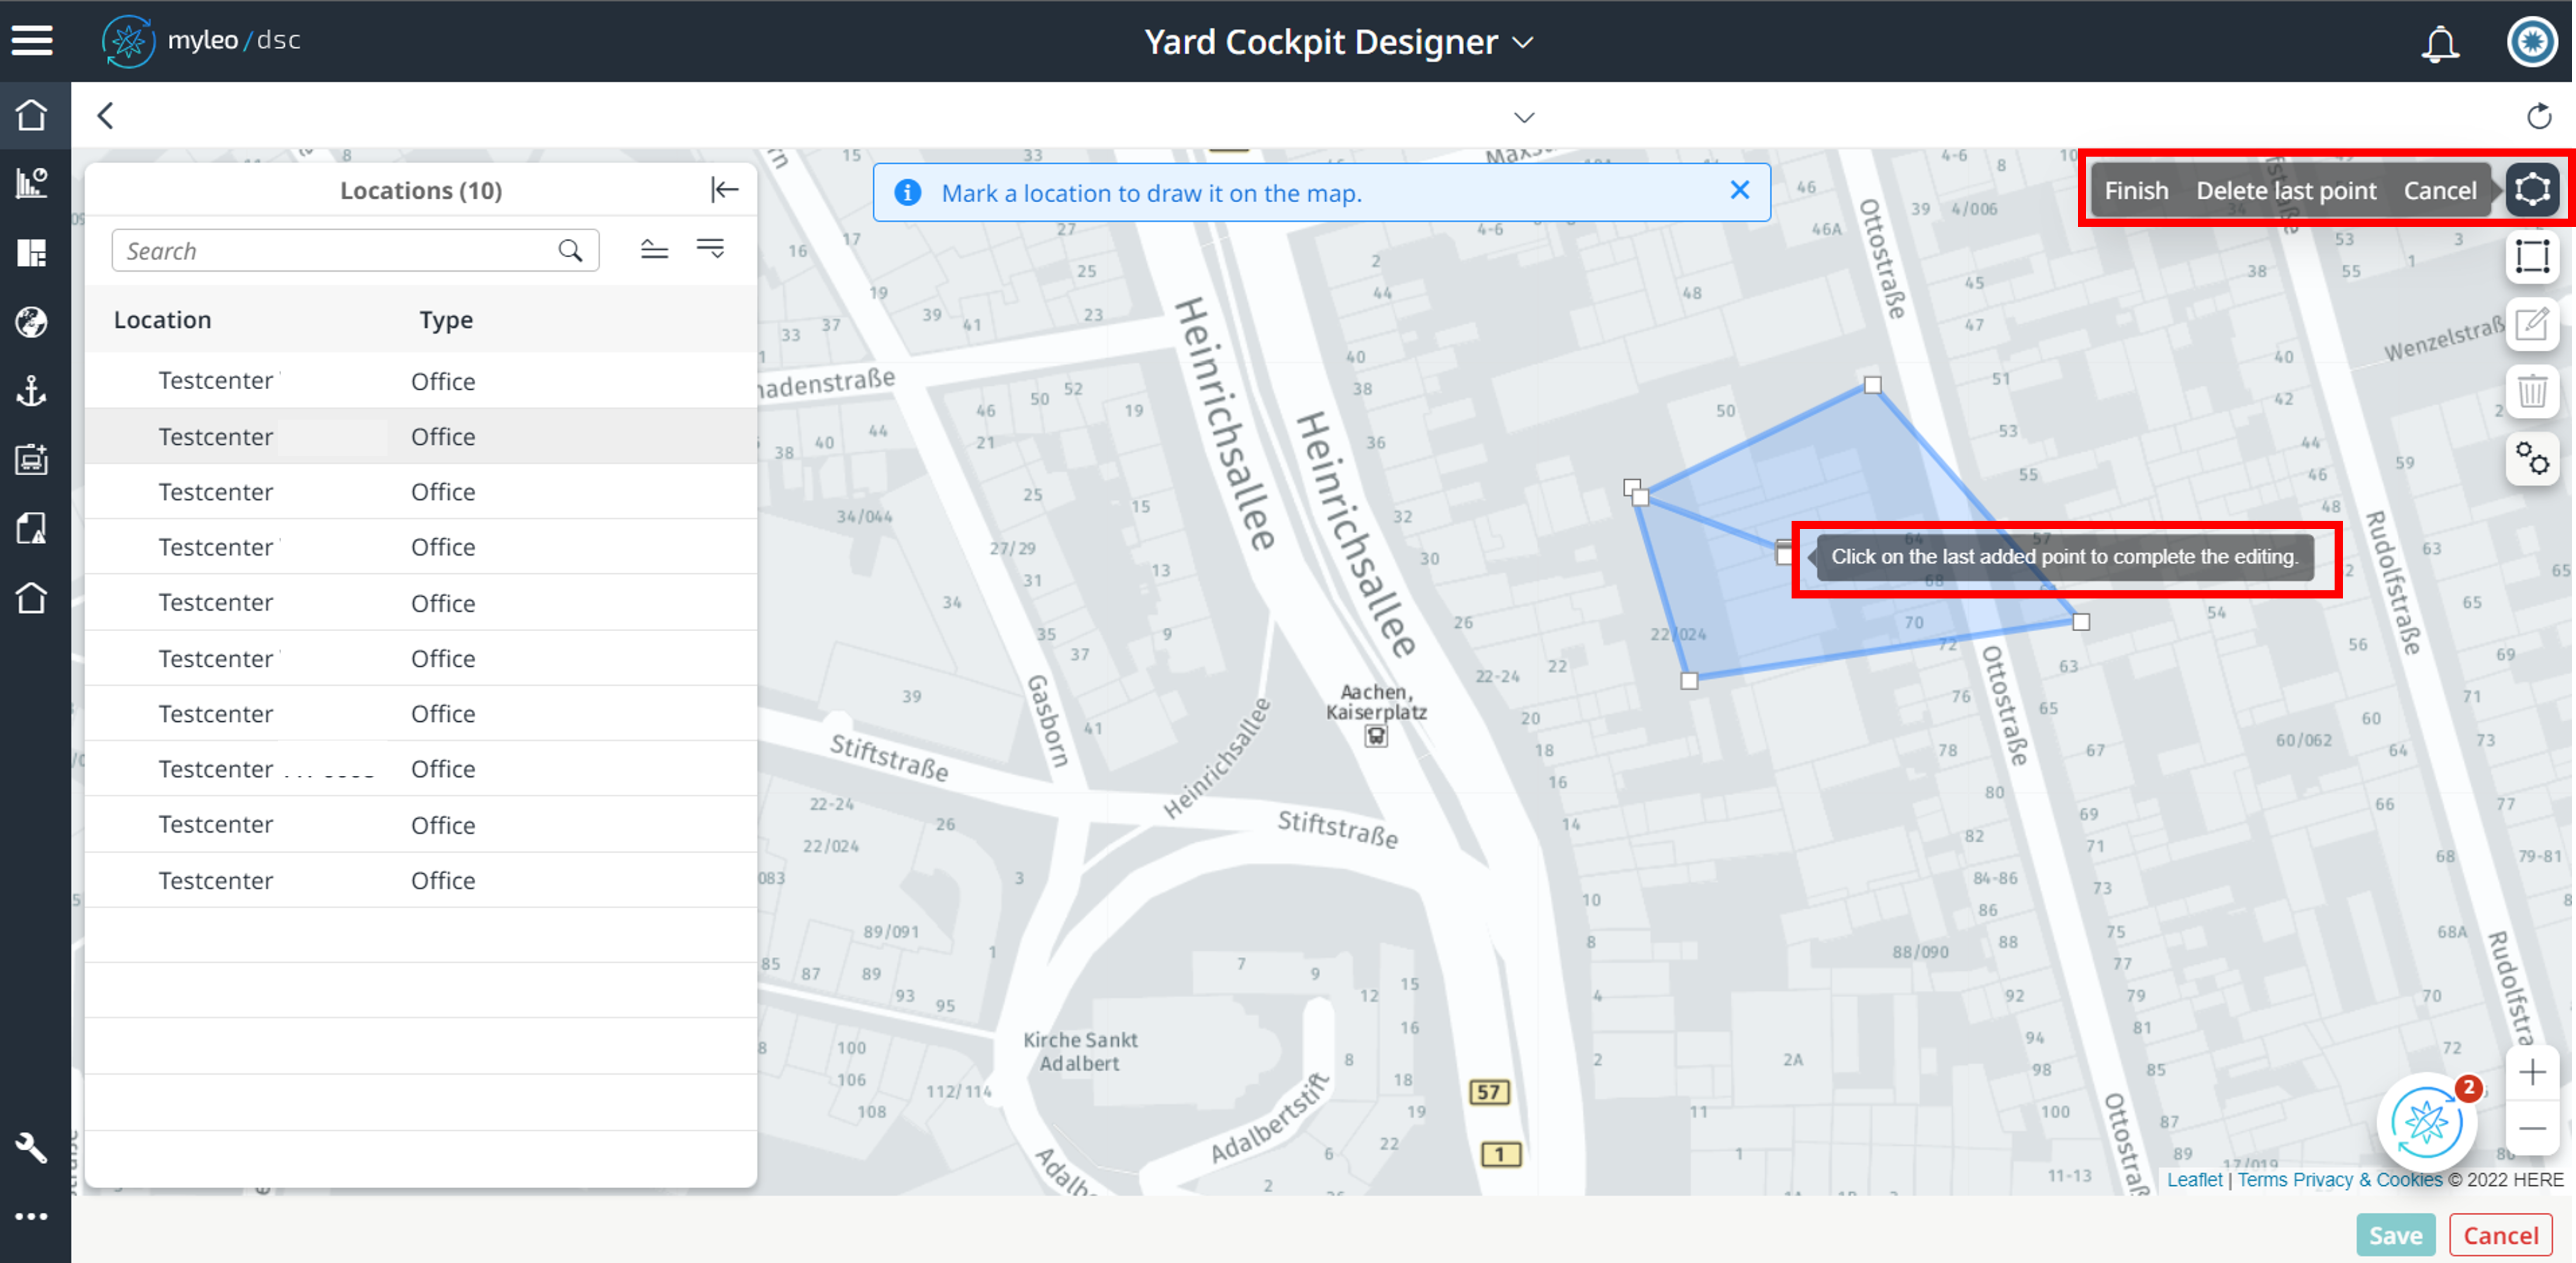
Task: Click the globe icon in sidebar
Action: point(32,322)
